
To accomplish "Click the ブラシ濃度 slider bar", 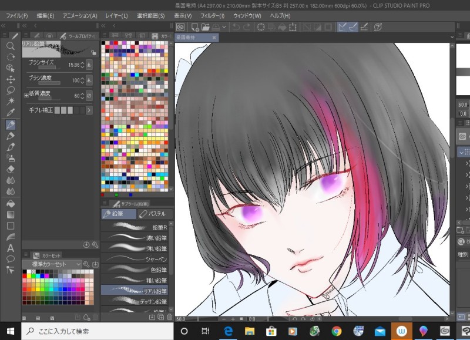I will (x=49, y=83).
